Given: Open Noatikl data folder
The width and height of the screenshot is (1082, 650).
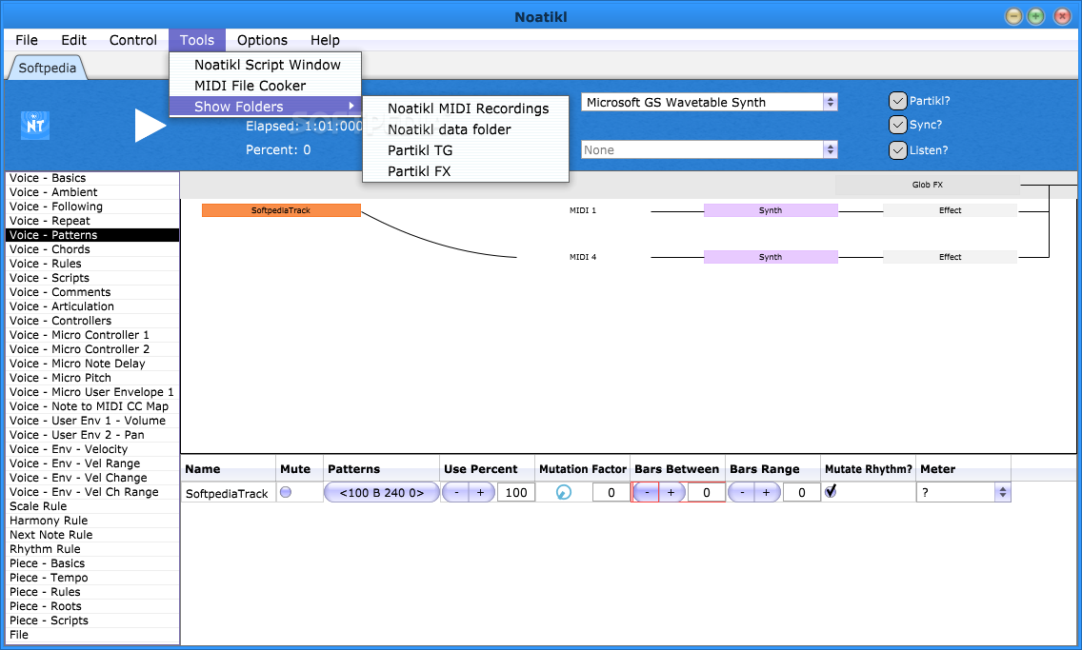Looking at the screenshot, I should (466, 128).
